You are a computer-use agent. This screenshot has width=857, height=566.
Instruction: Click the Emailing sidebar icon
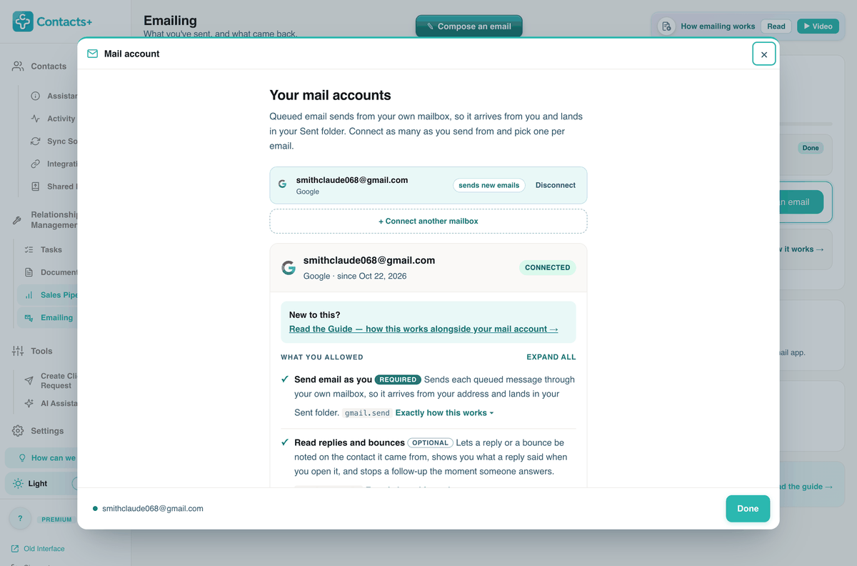[x=29, y=317]
